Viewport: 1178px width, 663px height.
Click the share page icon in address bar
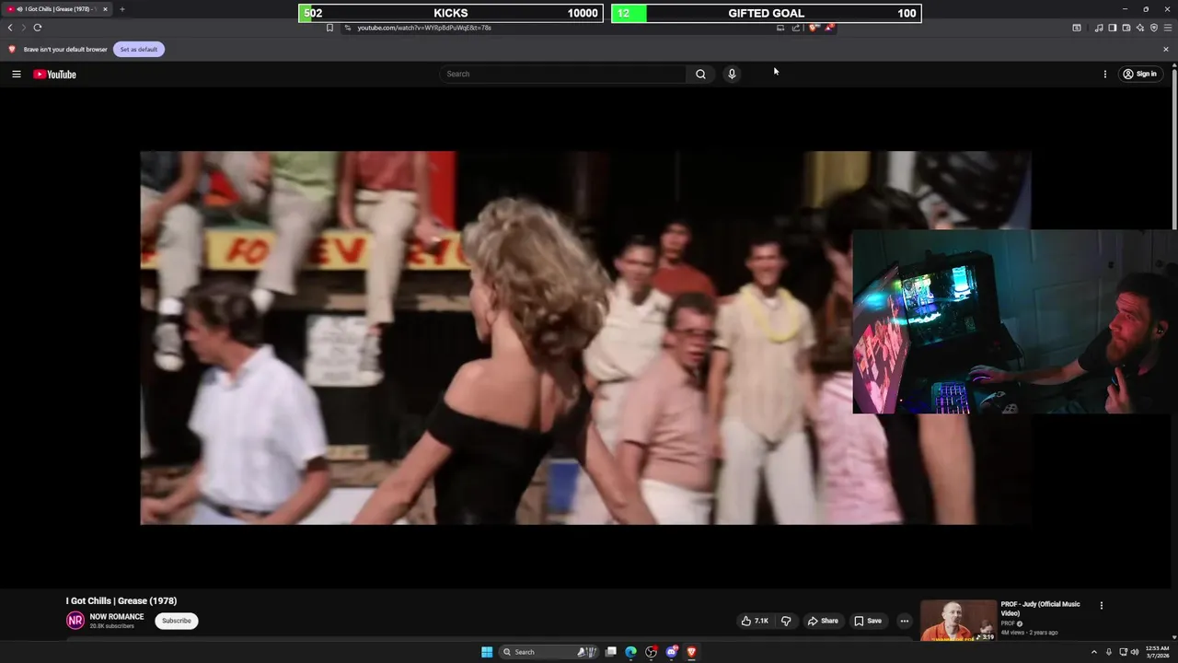pyautogui.click(x=796, y=28)
